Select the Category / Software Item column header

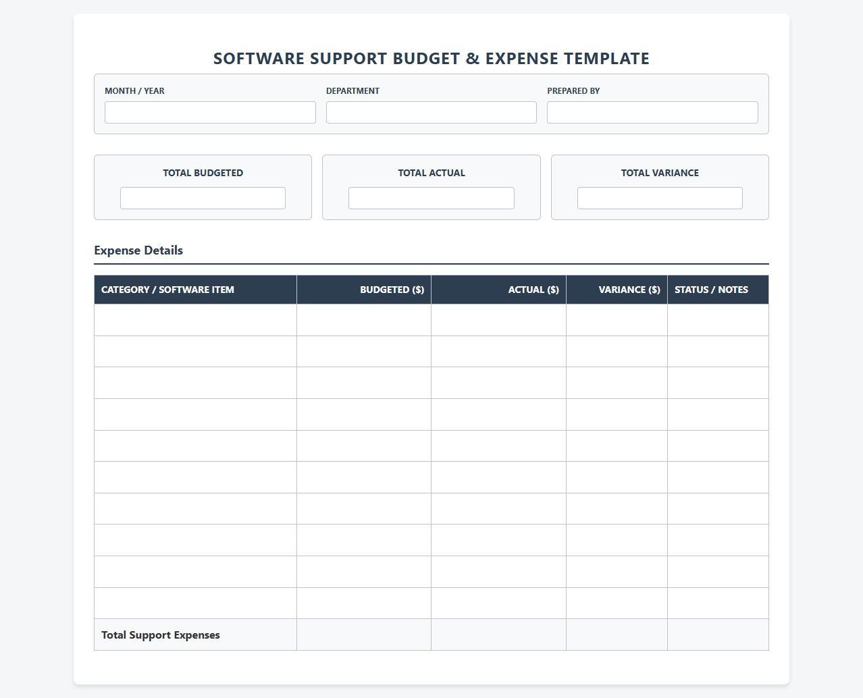point(195,290)
